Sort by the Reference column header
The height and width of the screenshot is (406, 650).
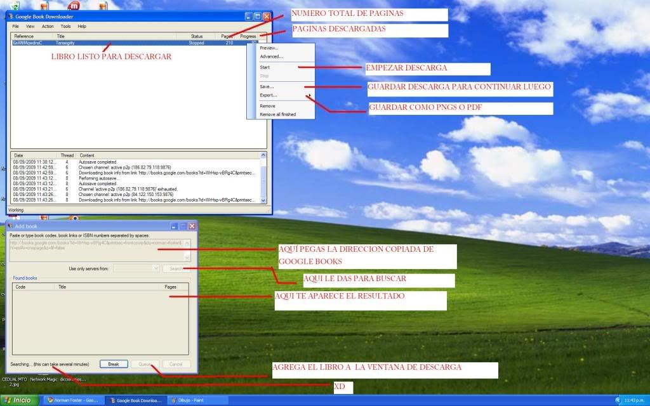pos(32,36)
